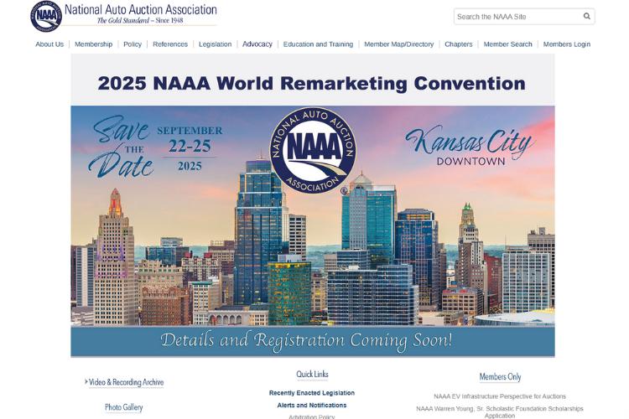Open Member Map/Directory
The image size is (629, 419).
point(398,44)
